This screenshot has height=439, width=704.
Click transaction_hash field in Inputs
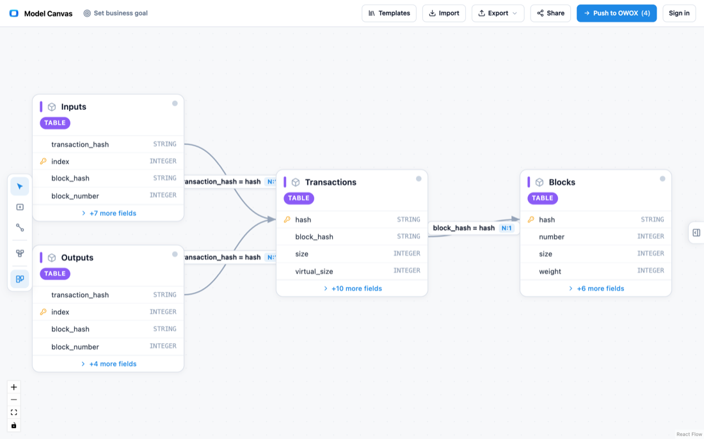click(x=108, y=144)
